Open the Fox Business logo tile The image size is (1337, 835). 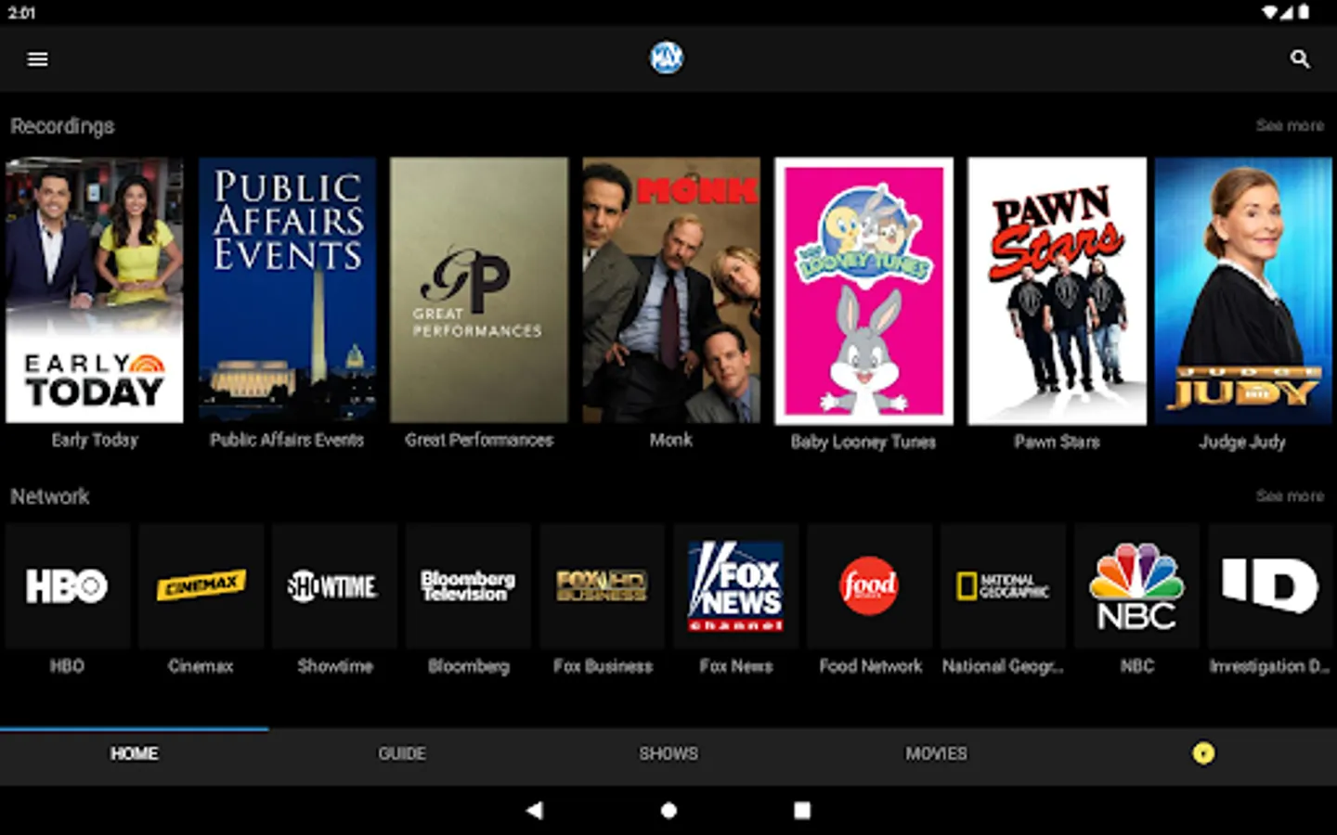[602, 585]
